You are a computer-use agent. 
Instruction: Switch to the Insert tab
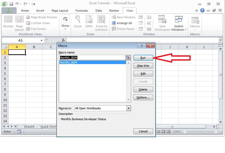tap(40, 11)
